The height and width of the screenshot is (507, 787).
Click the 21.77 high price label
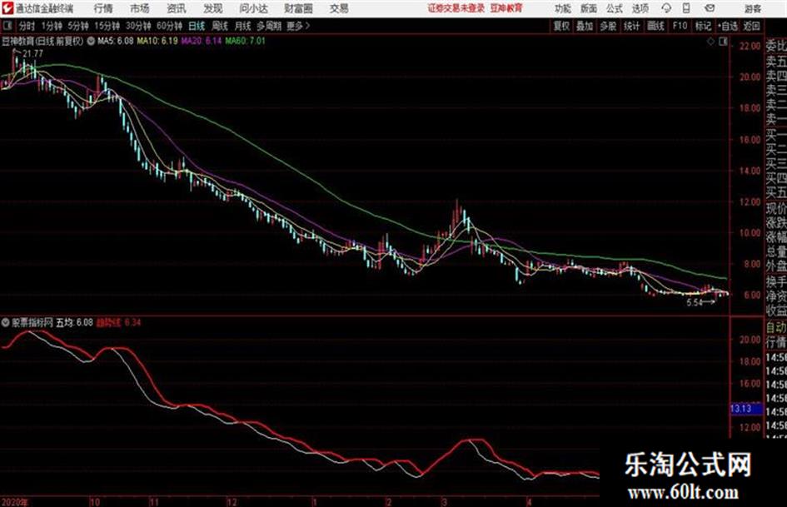point(32,53)
